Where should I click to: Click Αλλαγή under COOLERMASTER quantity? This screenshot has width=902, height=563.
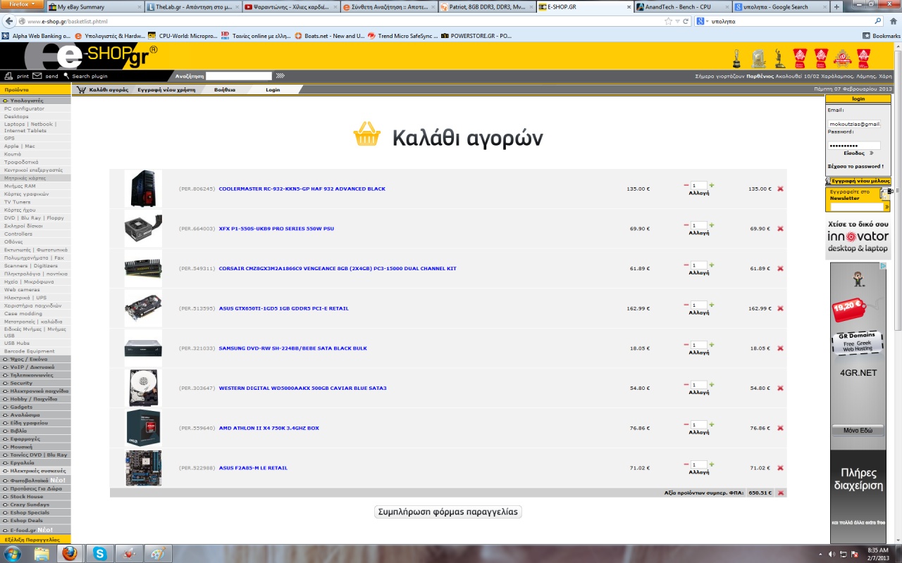click(x=699, y=193)
